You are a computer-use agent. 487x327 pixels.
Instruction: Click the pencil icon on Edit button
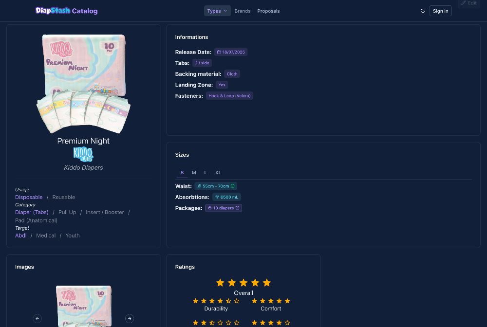pos(463,3)
